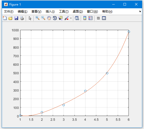The width and height of the screenshot is (144, 129).
Task: Open the 文件(F) menu
Action: coord(9,12)
